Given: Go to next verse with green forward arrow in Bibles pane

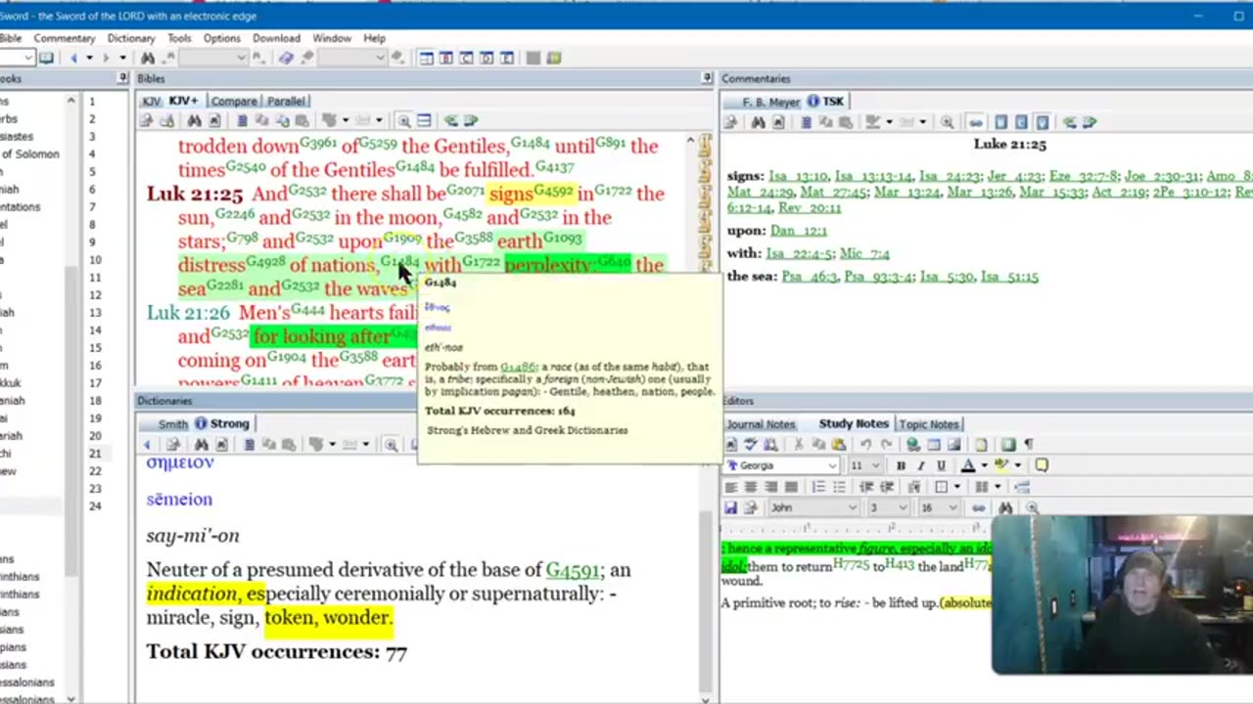Looking at the screenshot, I should click(471, 120).
